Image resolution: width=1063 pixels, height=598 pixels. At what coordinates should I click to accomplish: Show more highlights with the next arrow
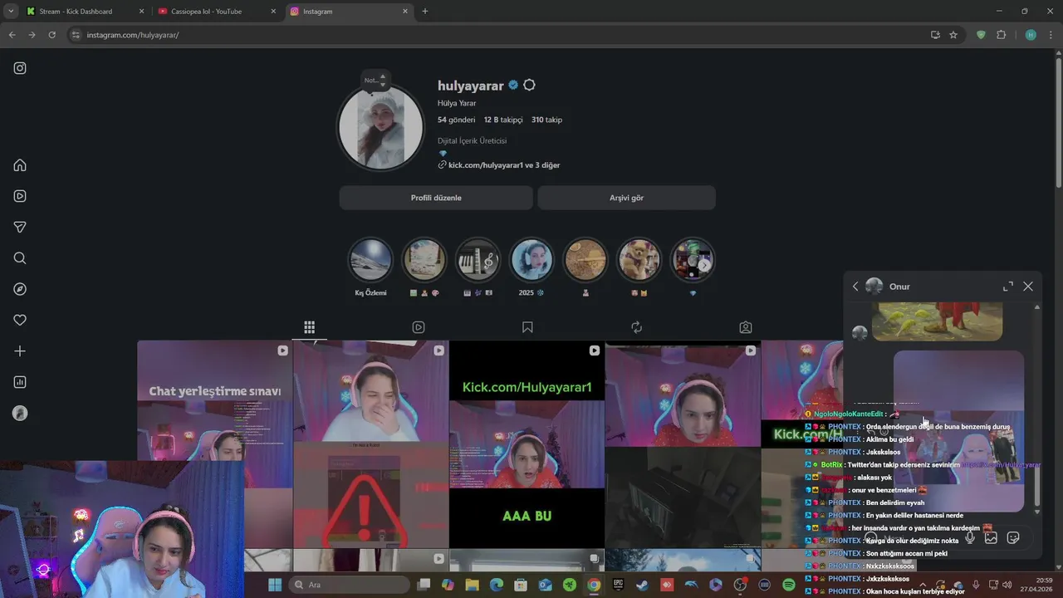click(704, 265)
